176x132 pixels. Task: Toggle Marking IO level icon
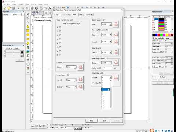[x=116, y=52]
